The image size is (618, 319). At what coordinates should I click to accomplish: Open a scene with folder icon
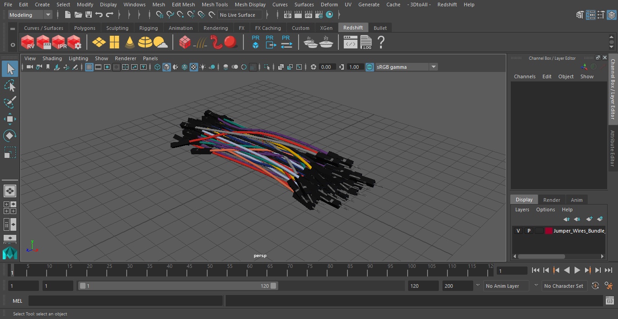(x=78, y=15)
